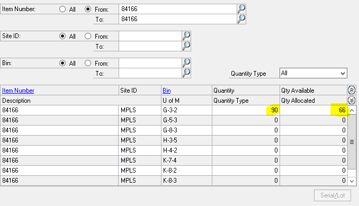Click scrollbar up arrow in results grid
Screen dimensions: 359x206
coord(352,111)
